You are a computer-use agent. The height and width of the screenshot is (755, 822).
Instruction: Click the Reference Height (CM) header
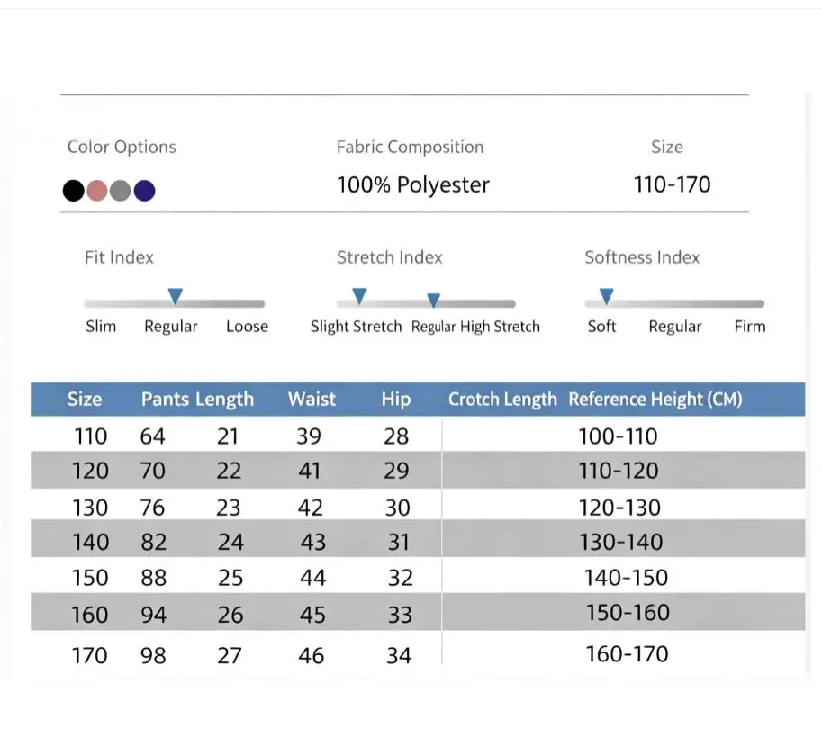[x=655, y=400]
